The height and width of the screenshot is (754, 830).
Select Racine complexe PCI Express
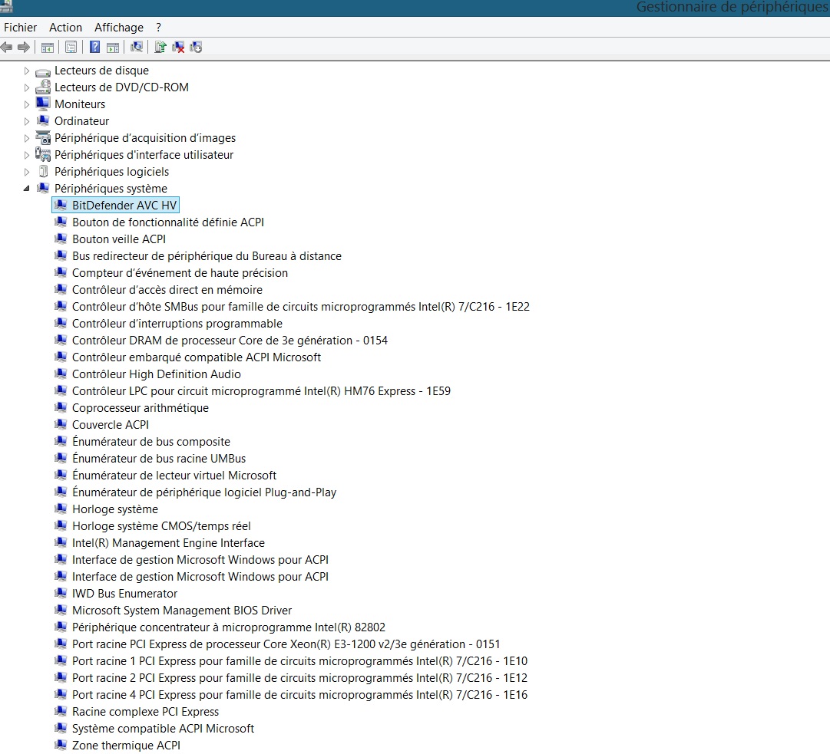(145, 713)
